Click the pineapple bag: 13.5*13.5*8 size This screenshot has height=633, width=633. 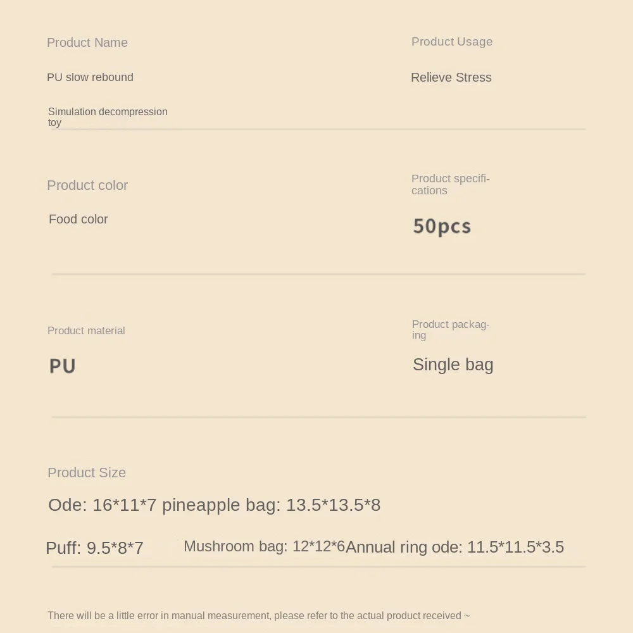click(x=272, y=505)
